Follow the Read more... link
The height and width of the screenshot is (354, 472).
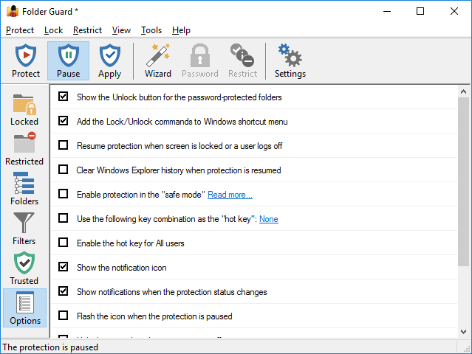click(x=230, y=195)
